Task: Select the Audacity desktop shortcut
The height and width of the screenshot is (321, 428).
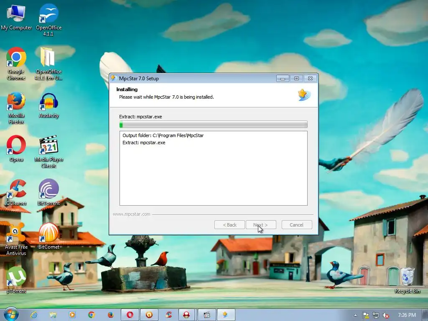Action: tap(48, 105)
